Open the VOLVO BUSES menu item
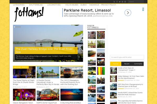 tap(72, 5)
